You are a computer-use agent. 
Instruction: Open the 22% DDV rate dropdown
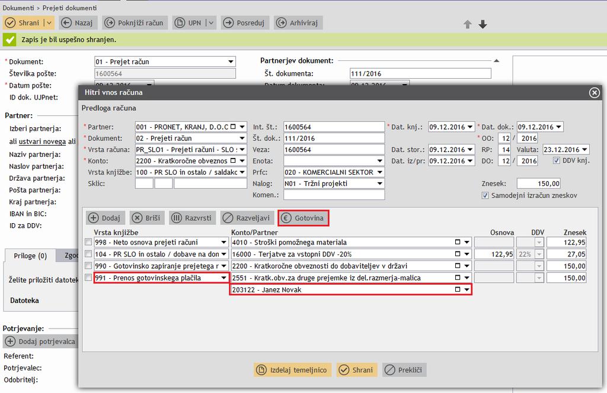(539, 255)
